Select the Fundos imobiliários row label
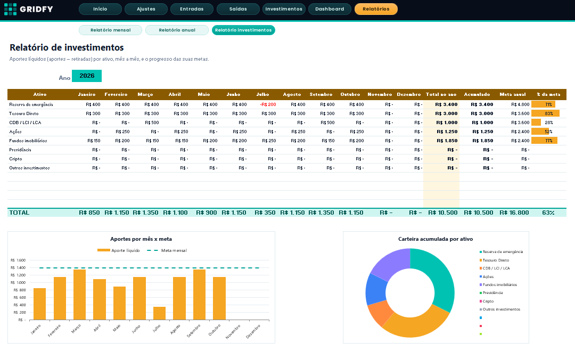 [x=28, y=141]
